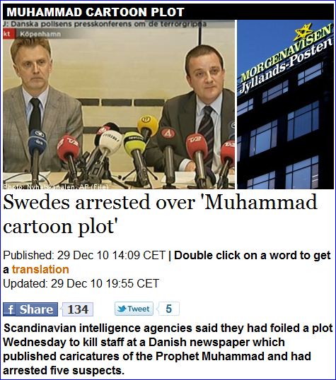
Task: Click the red 4 microphone logo
Action: coord(168,133)
